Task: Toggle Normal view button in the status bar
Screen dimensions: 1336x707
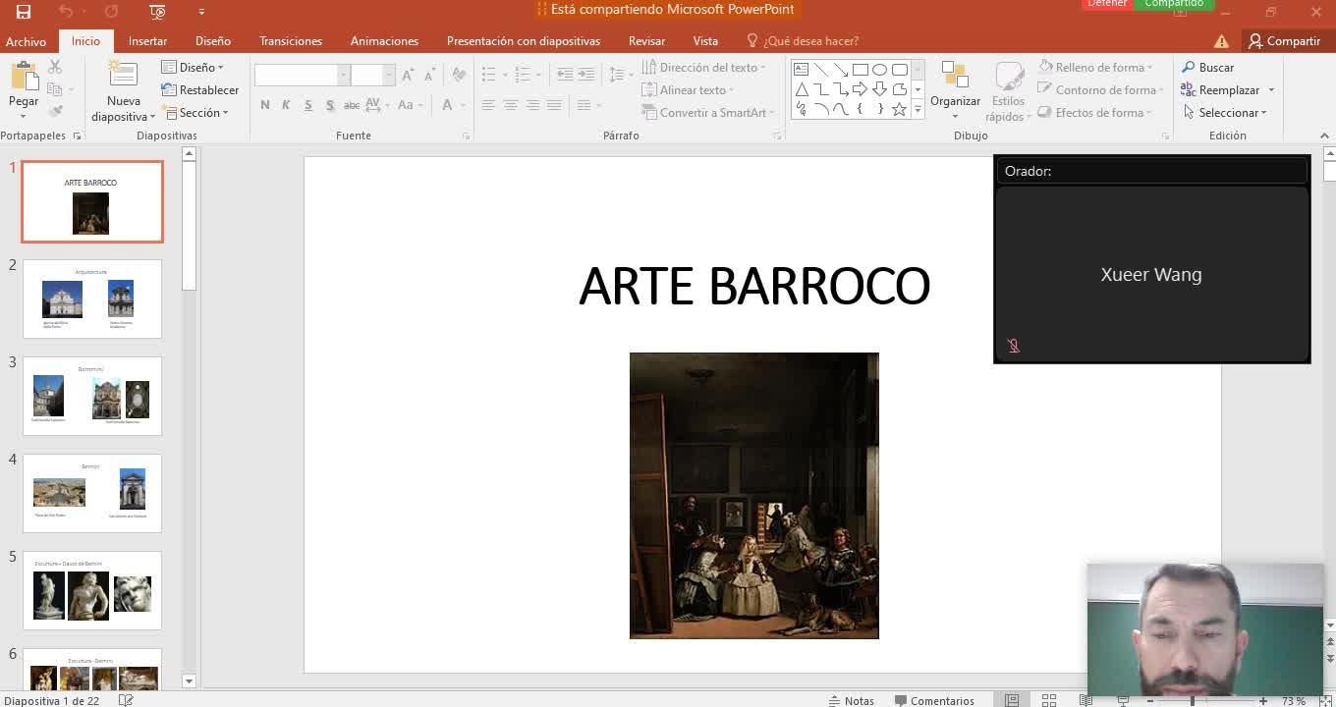Action: (x=1012, y=700)
